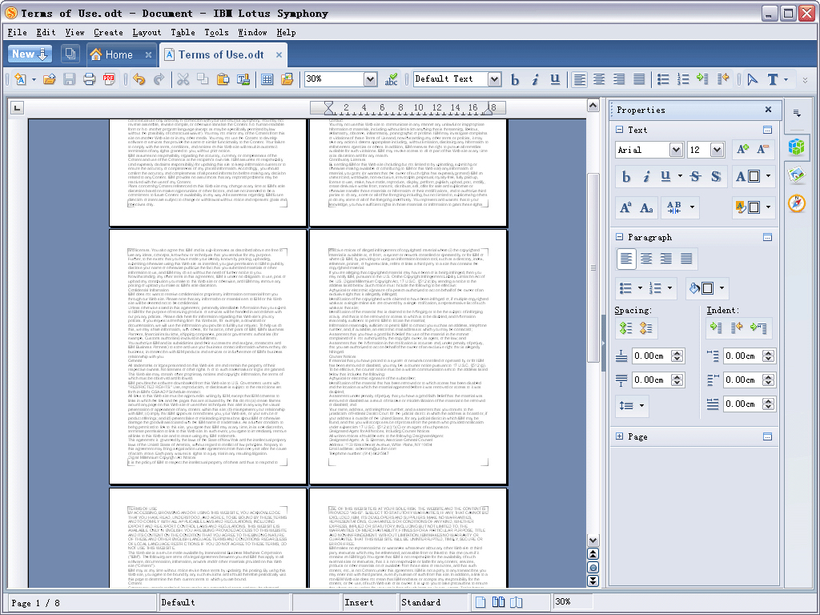Viewport: 820px width, 615px height.
Task: Expand the Page section in Properties
Action: click(x=620, y=436)
